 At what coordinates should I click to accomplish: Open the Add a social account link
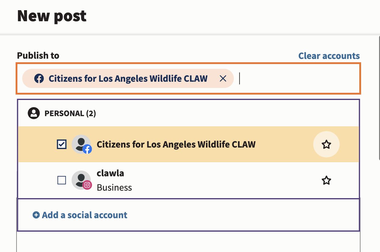(85, 215)
